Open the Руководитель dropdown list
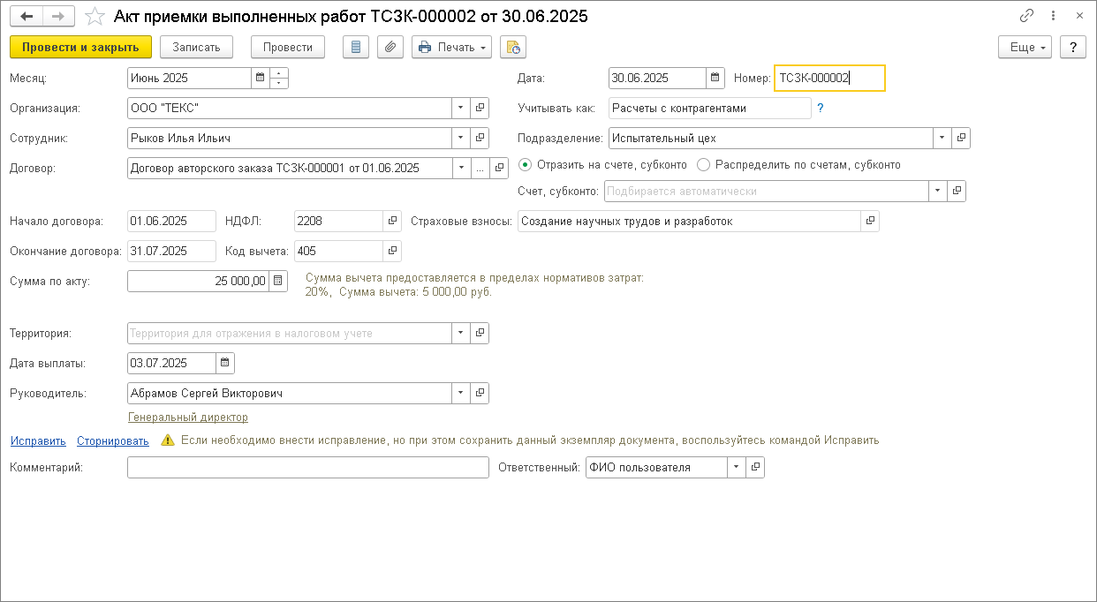 460,393
